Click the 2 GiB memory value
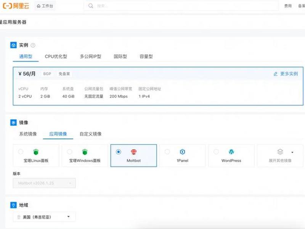Viewport: 305px width, 229px height. point(45,96)
